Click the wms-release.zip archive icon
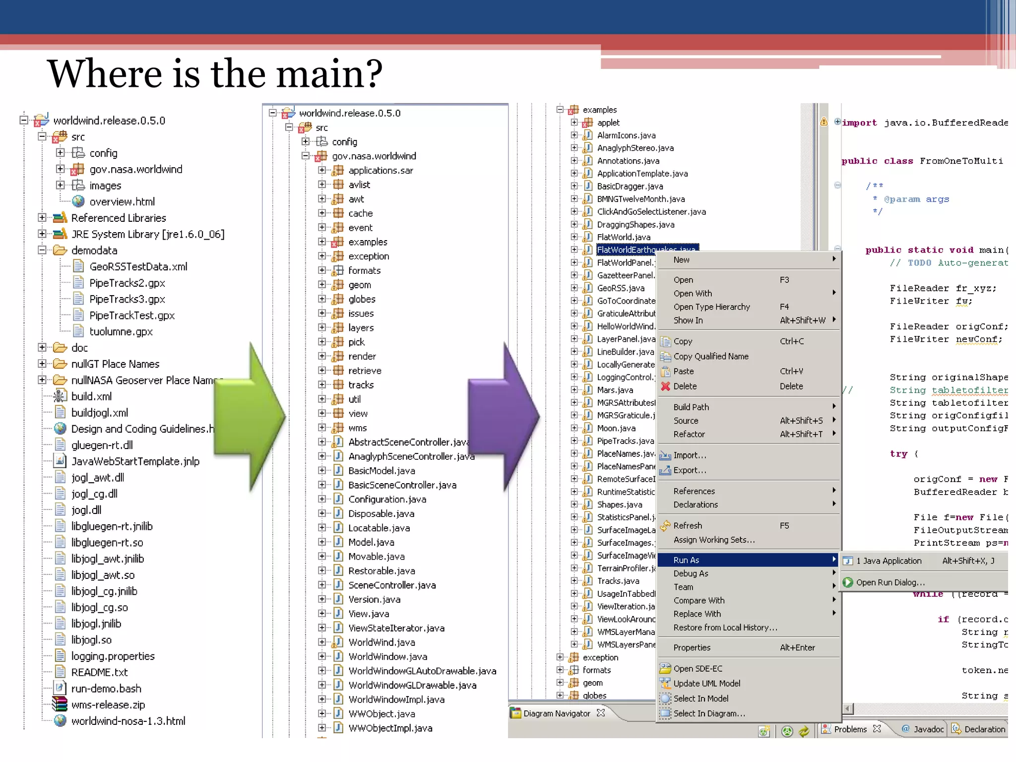This screenshot has width=1016, height=762. pyautogui.click(x=60, y=704)
